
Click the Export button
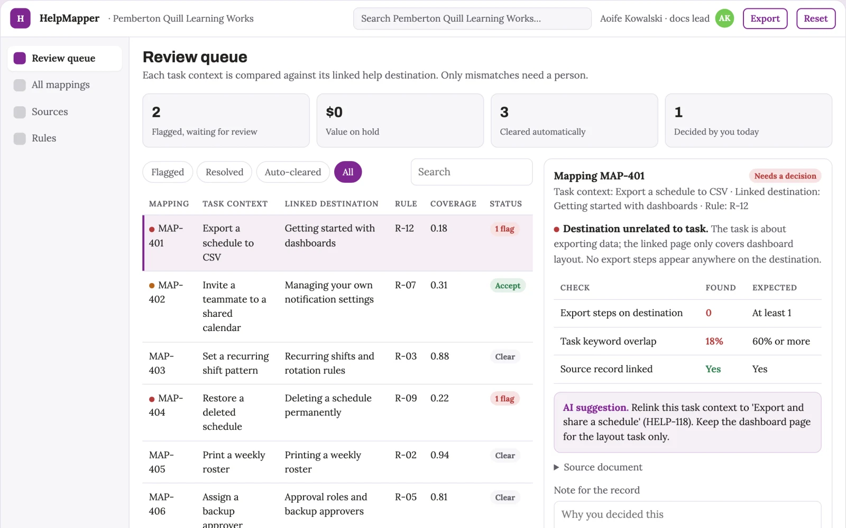pos(765,18)
